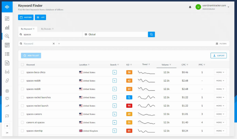
Task: Open the lifebuoy support icon in sidebar
Action: (x=7, y=91)
